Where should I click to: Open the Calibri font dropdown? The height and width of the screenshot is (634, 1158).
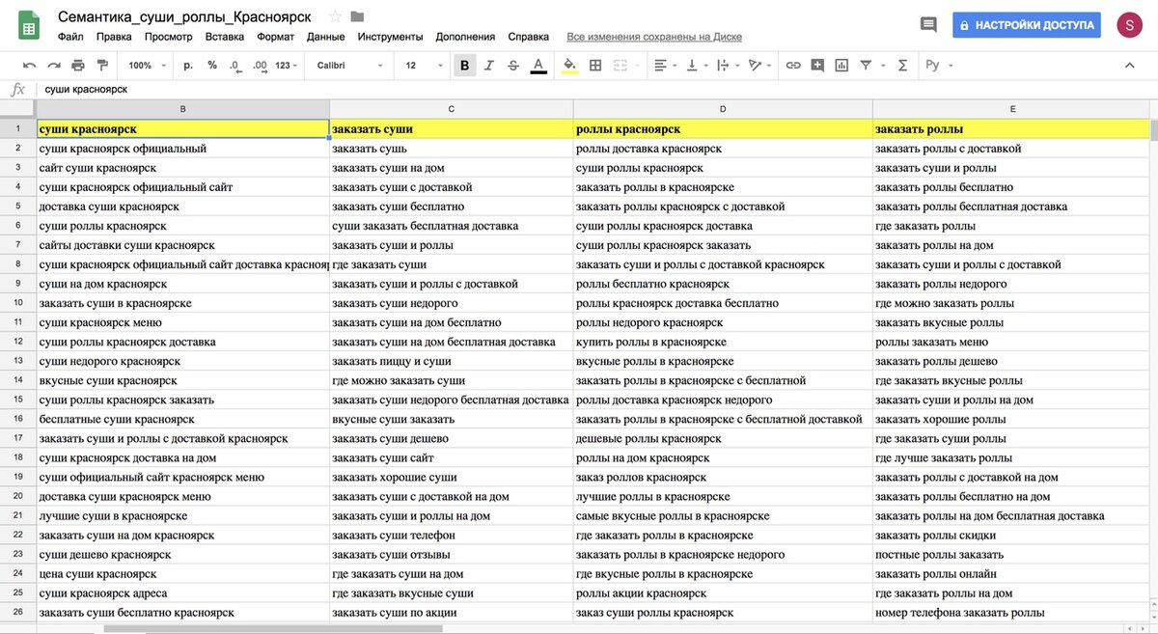point(349,66)
